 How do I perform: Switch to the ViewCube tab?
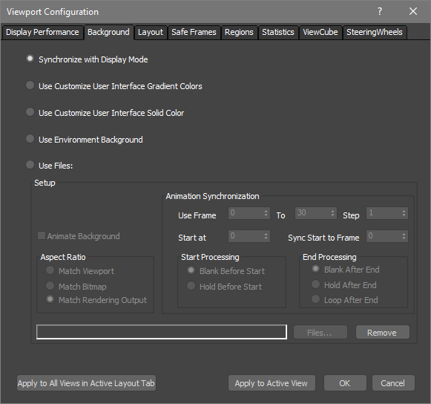(320, 32)
